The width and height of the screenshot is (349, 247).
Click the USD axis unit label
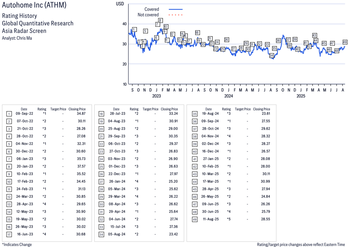120,4
